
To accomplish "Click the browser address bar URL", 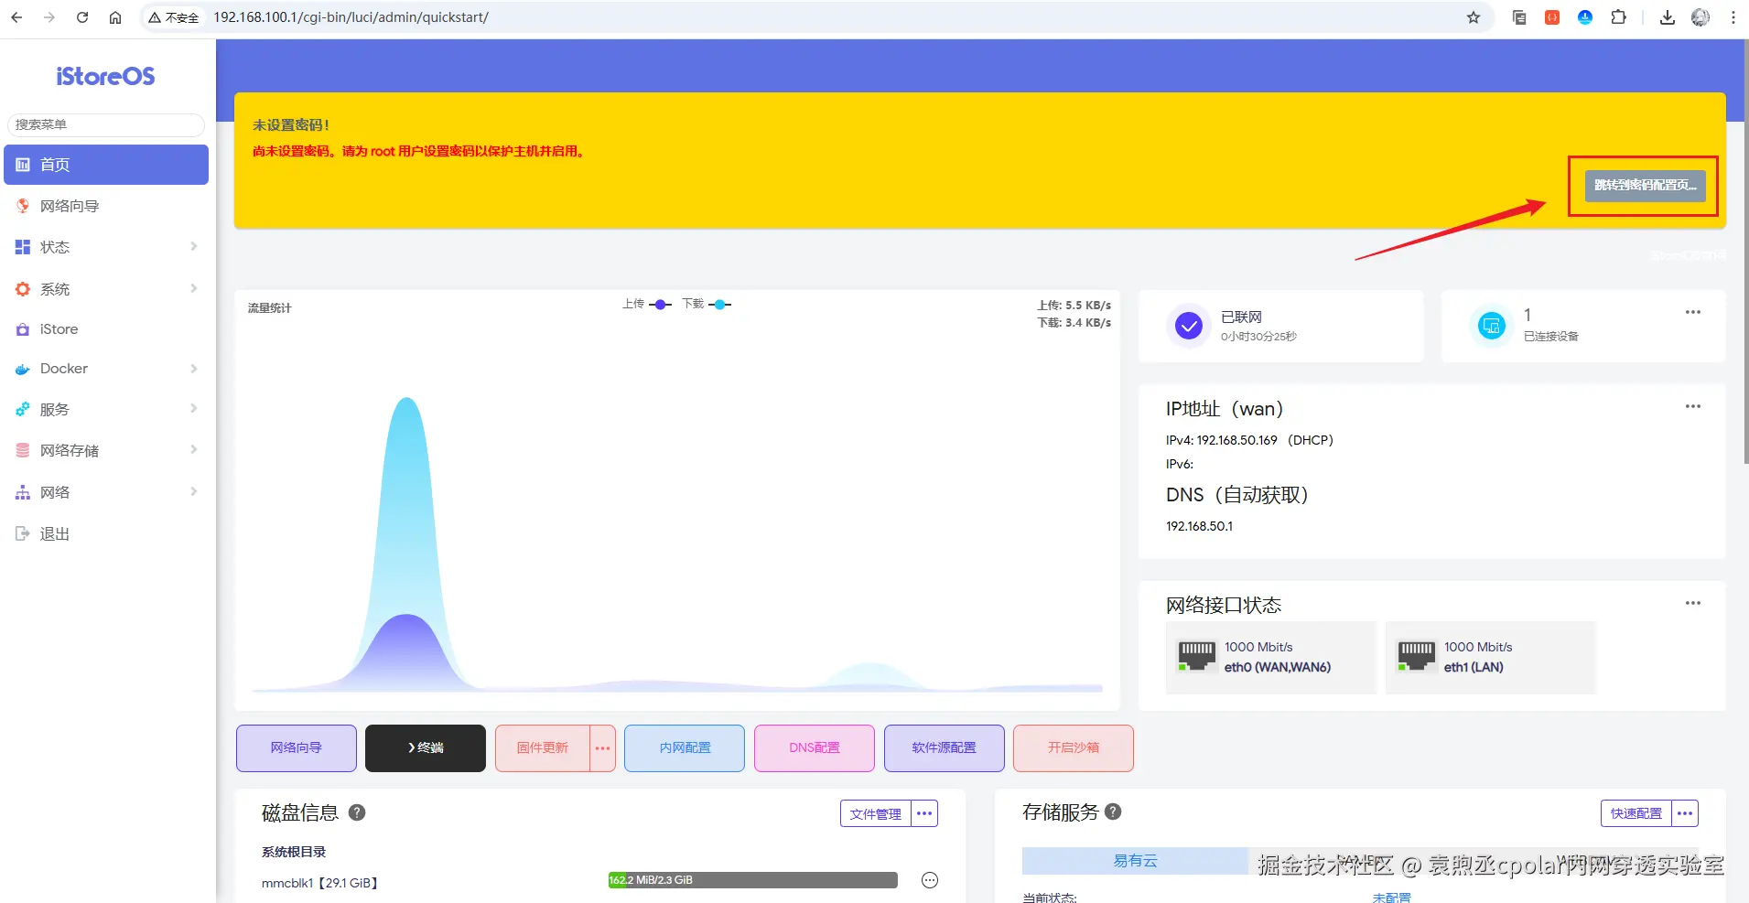I will click(x=351, y=17).
